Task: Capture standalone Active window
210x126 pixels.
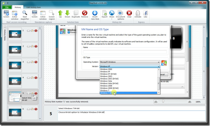Action: pos(43,15)
